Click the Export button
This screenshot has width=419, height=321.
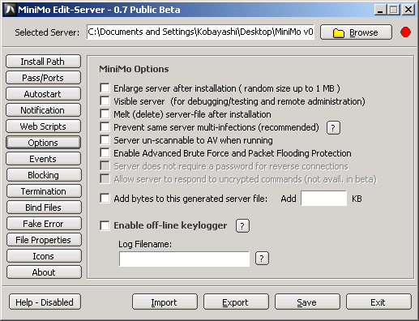pos(236,302)
